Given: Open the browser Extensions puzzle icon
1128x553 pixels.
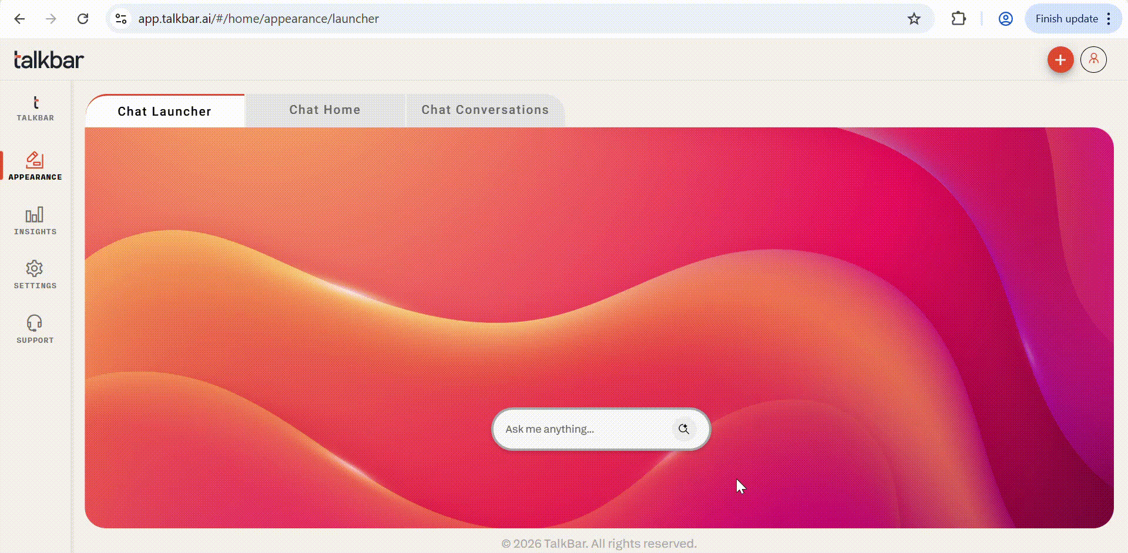Looking at the screenshot, I should pyautogui.click(x=959, y=19).
